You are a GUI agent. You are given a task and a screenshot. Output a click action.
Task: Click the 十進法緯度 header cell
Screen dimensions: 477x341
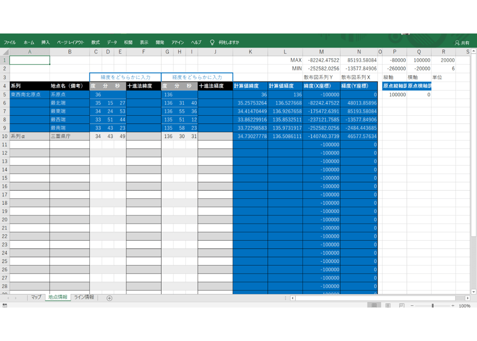(144, 86)
